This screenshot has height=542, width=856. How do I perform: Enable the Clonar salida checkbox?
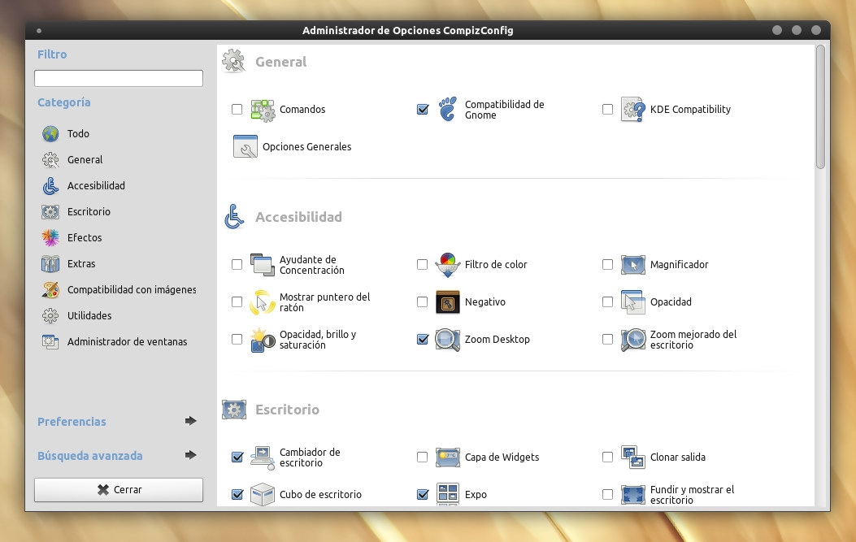(607, 457)
